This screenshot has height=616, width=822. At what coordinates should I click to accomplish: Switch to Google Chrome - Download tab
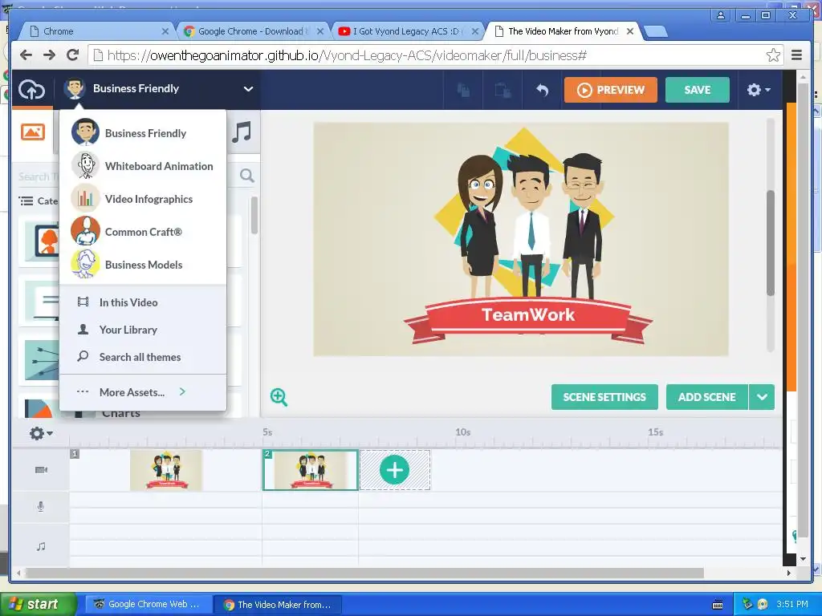point(254,31)
